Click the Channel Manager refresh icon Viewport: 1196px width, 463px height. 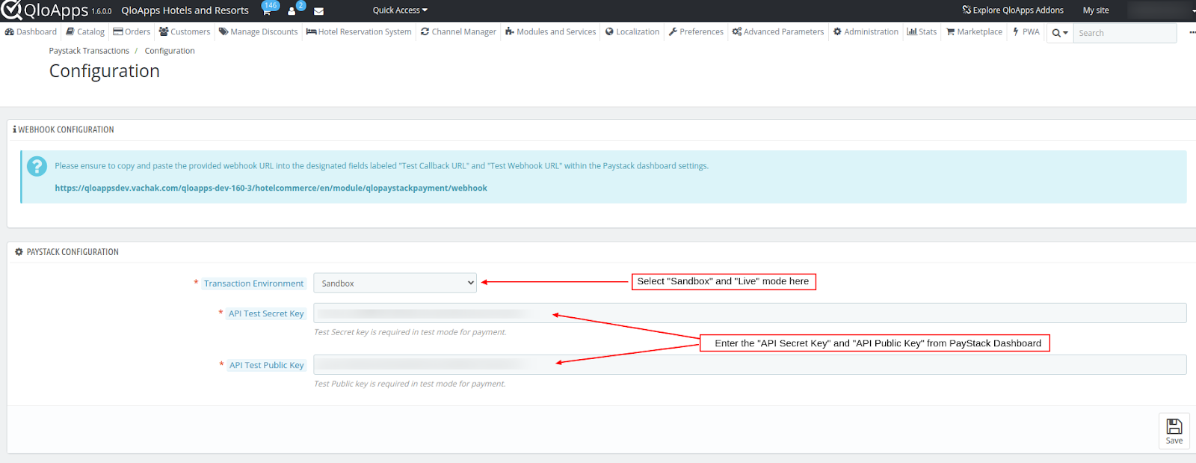click(x=425, y=32)
